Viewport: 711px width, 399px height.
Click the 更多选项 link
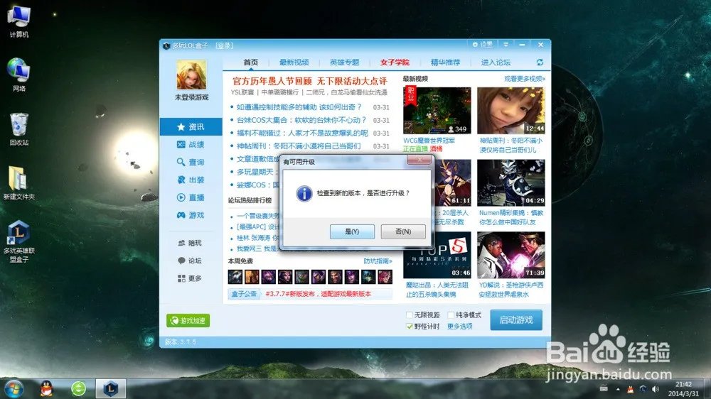point(460,326)
